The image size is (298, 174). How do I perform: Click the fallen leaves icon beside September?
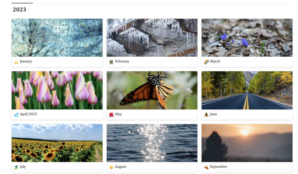[x=206, y=167]
